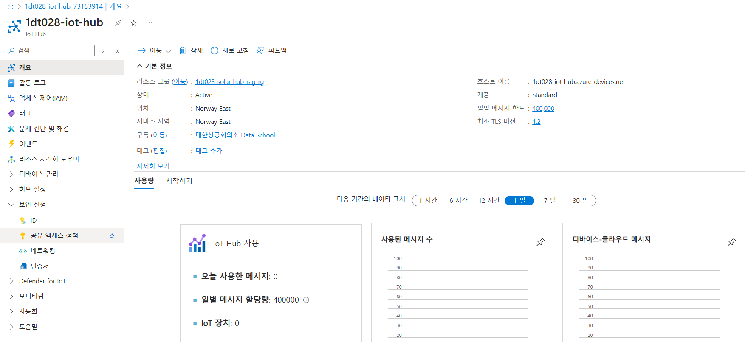Show info tooltip for 일별 메시지 할당량
Screen dimensions: 745x342
click(x=306, y=300)
